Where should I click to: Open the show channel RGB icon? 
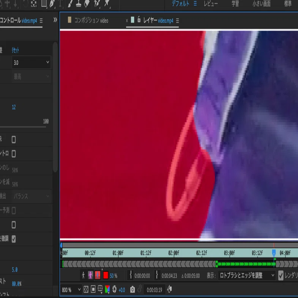pos(107,289)
